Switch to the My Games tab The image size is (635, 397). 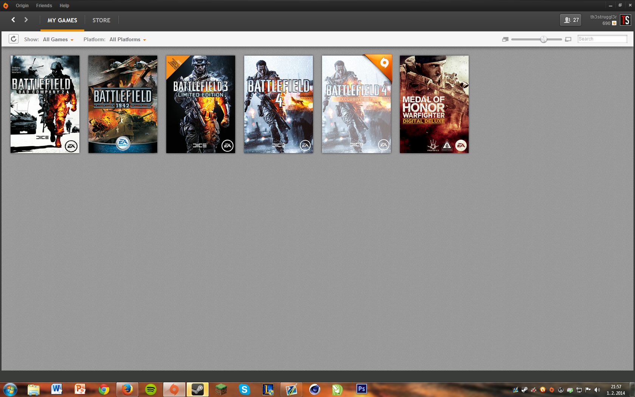pos(62,20)
